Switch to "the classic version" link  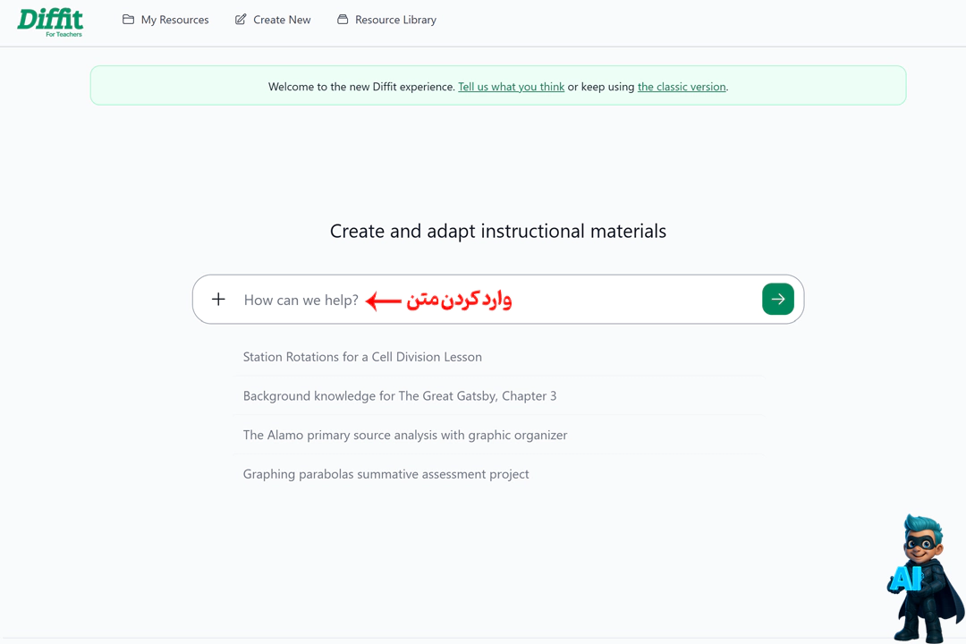coord(682,87)
